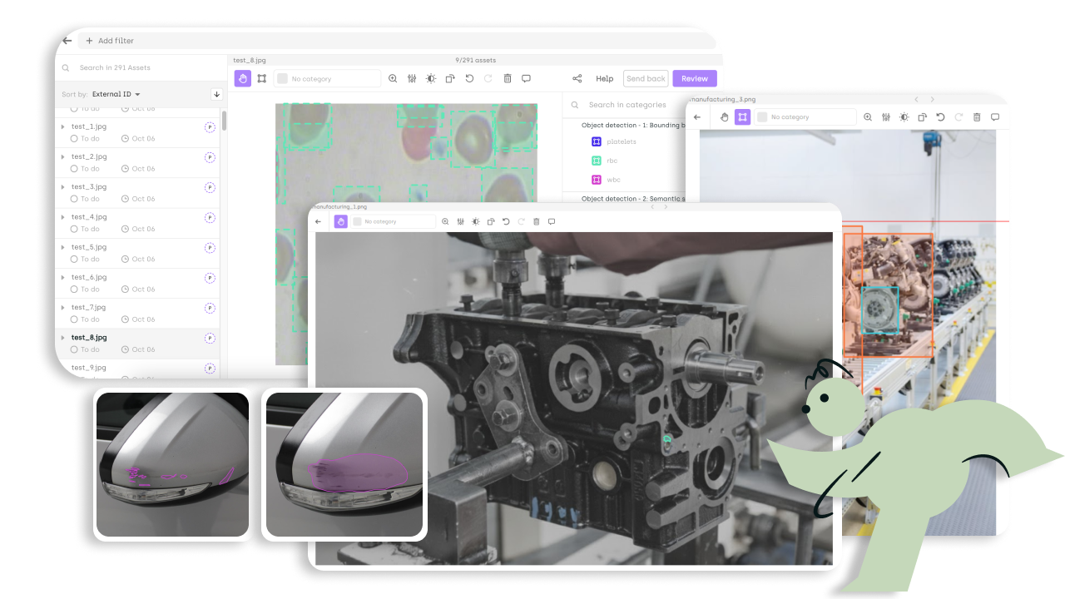
Task: Click trash icon in manufacturing_1.png toolbar
Action: point(536,221)
